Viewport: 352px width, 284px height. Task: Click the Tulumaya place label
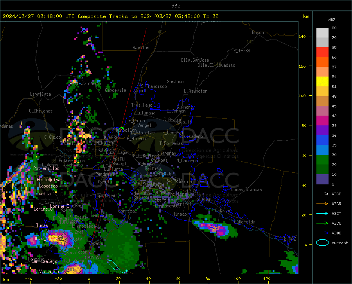pos(146,113)
